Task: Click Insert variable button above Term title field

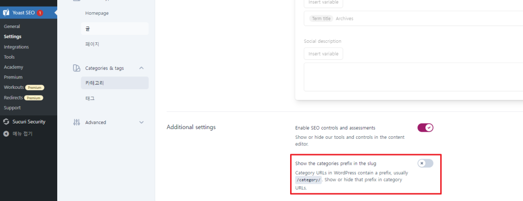Action: [323, 3]
